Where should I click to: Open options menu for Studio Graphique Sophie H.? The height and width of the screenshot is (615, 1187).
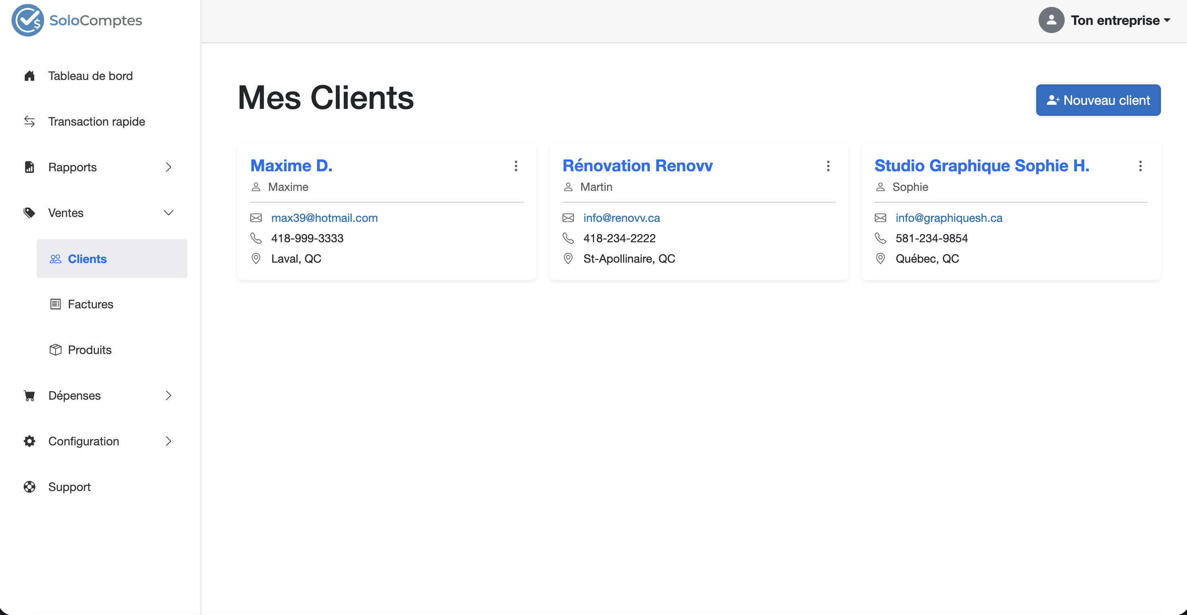click(x=1140, y=166)
